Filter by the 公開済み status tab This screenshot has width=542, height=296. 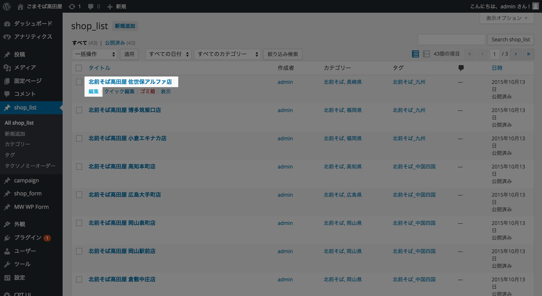point(115,43)
